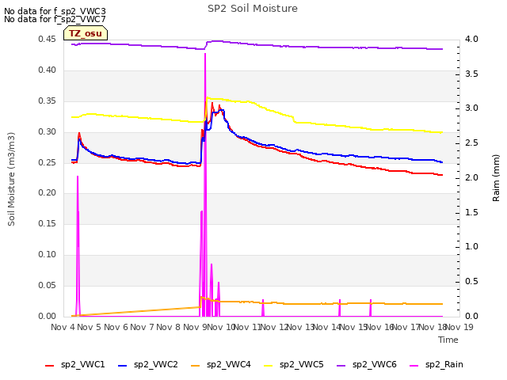This screenshot has width=507, height=380.
Task: Click the sp2_VWC1 legend label
Action: click(82, 365)
